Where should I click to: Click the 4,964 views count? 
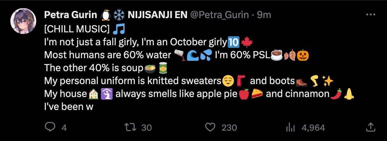click(313, 128)
